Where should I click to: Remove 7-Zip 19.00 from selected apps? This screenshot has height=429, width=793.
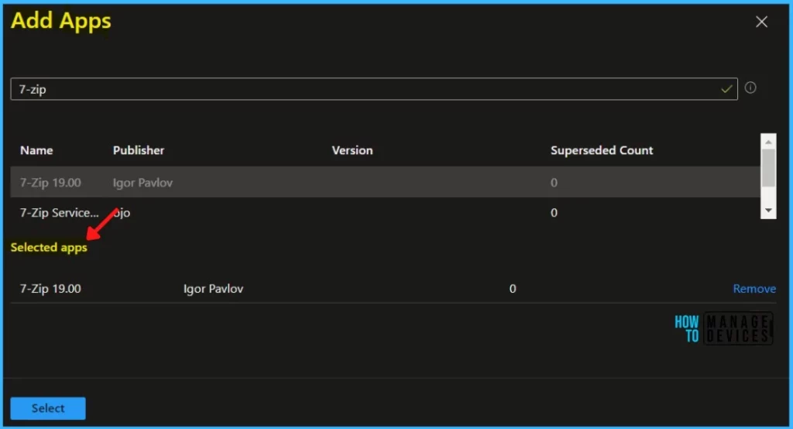coord(754,288)
